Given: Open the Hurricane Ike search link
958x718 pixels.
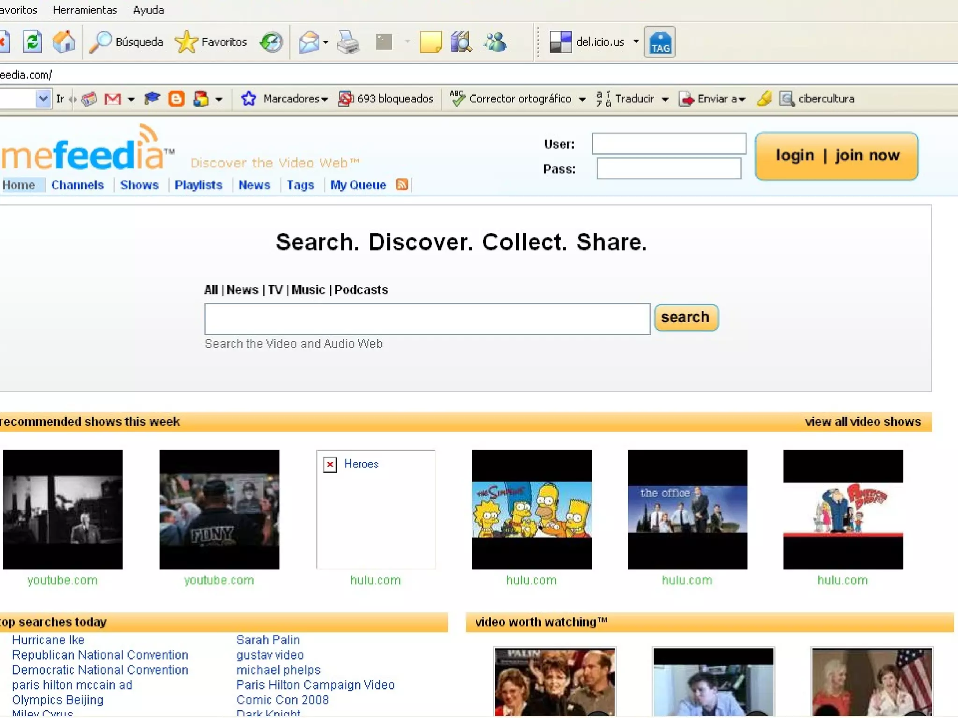Looking at the screenshot, I should coord(48,640).
